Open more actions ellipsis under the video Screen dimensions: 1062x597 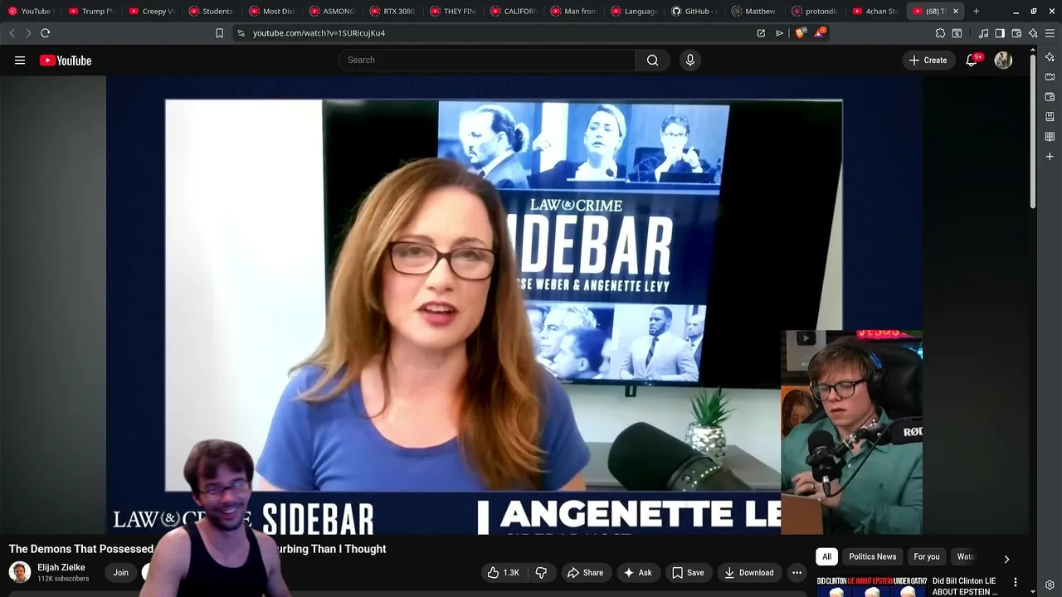796,572
